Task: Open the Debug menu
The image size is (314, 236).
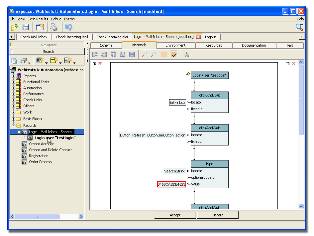Action: (x=56, y=19)
